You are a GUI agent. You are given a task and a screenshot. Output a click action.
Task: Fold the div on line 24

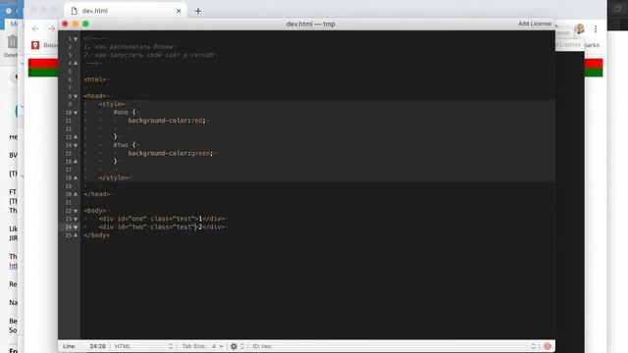[76, 227]
